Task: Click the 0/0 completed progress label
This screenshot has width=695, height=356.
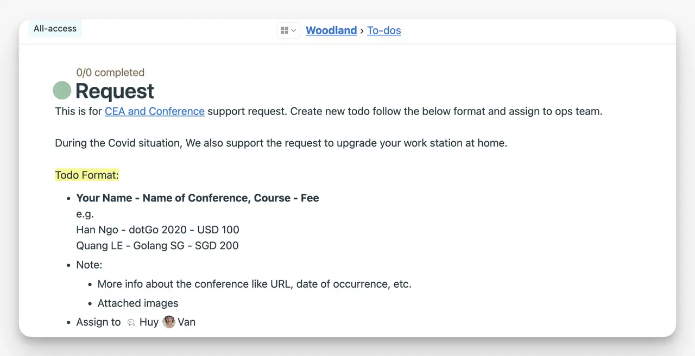Action: [x=110, y=72]
